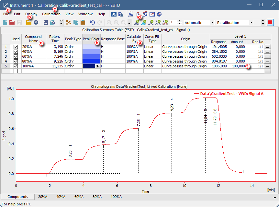Screen dimensions: 279x207
Task: Click the blue circled X icon
Action: click(x=36, y=22)
